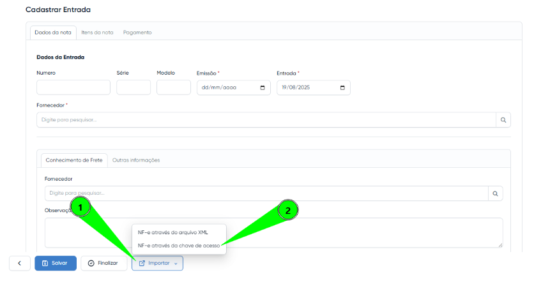Select the Dados da nota tab

point(53,33)
